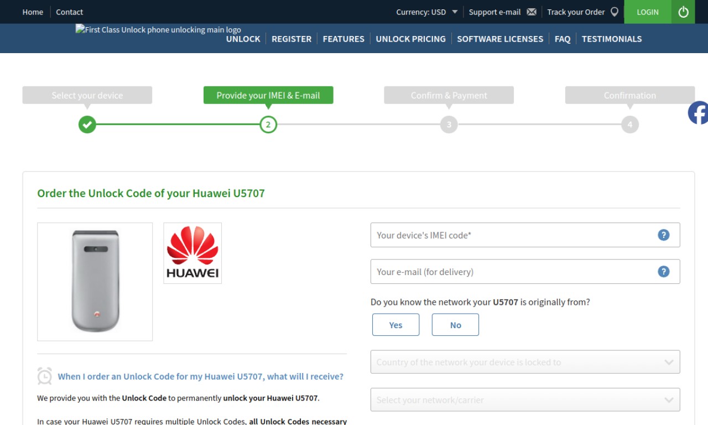Open the UNLOCK PRICING menu item
The height and width of the screenshot is (425, 708).
pyautogui.click(x=410, y=39)
